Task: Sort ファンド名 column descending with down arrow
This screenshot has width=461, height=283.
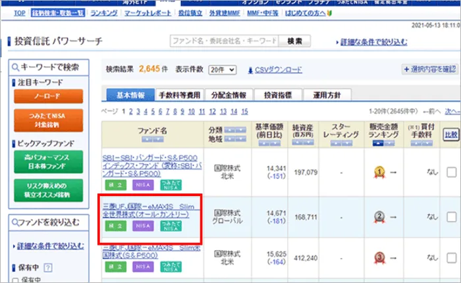Action: pos(158,140)
